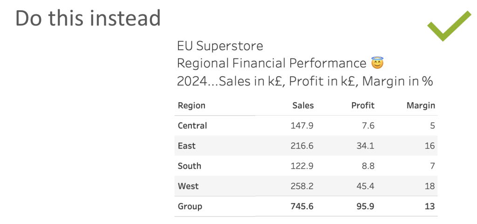This screenshot has width=477, height=224.
Task: Select the East row label
Action: click(x=187, y=145)
